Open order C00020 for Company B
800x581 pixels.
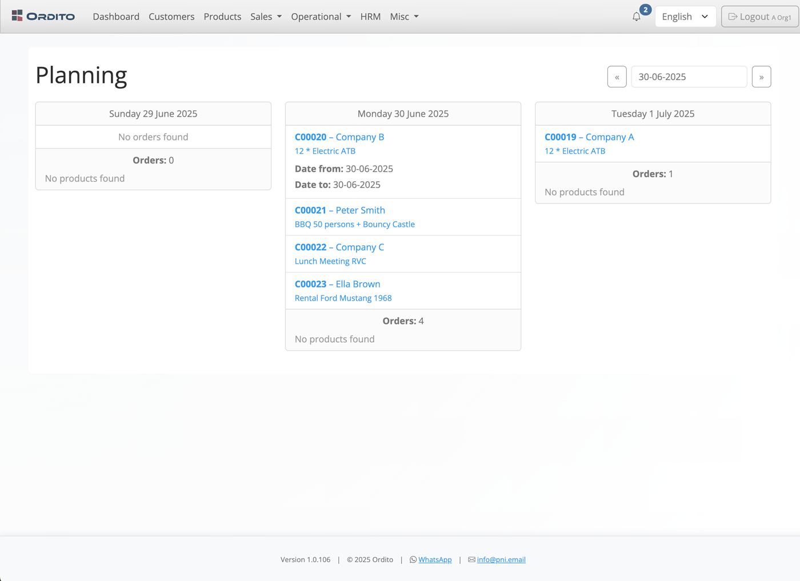[x=339, y=137]
